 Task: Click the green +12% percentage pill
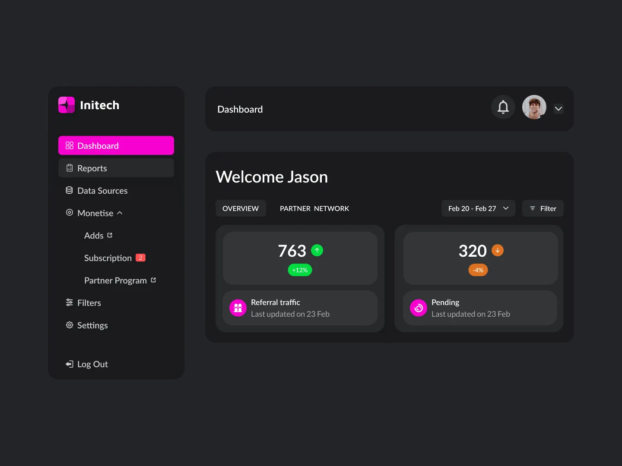coord(300,270)
